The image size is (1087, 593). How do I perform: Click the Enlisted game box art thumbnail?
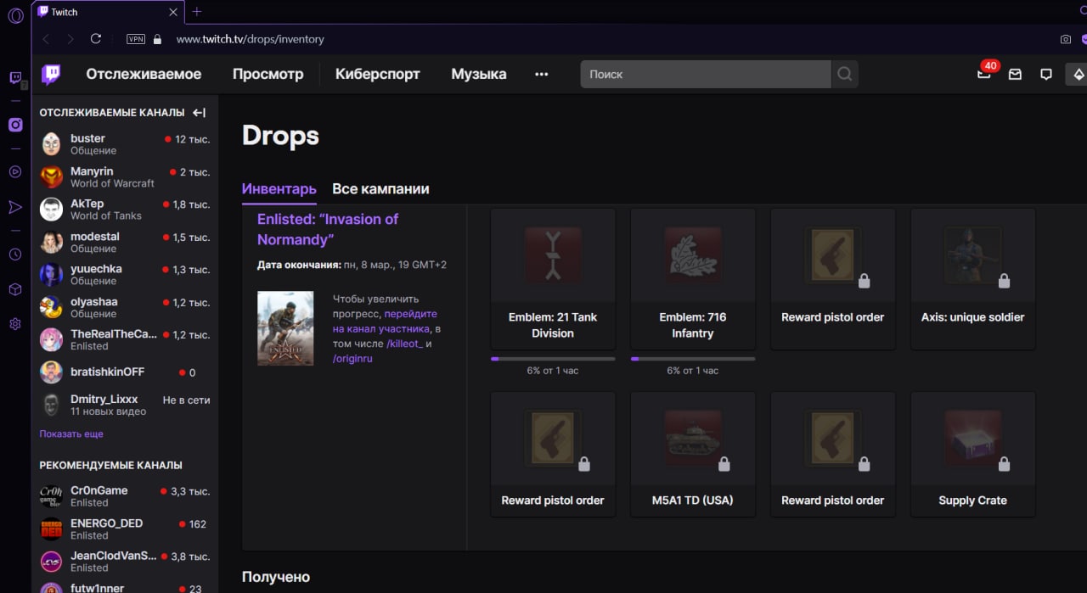point(285,328)
